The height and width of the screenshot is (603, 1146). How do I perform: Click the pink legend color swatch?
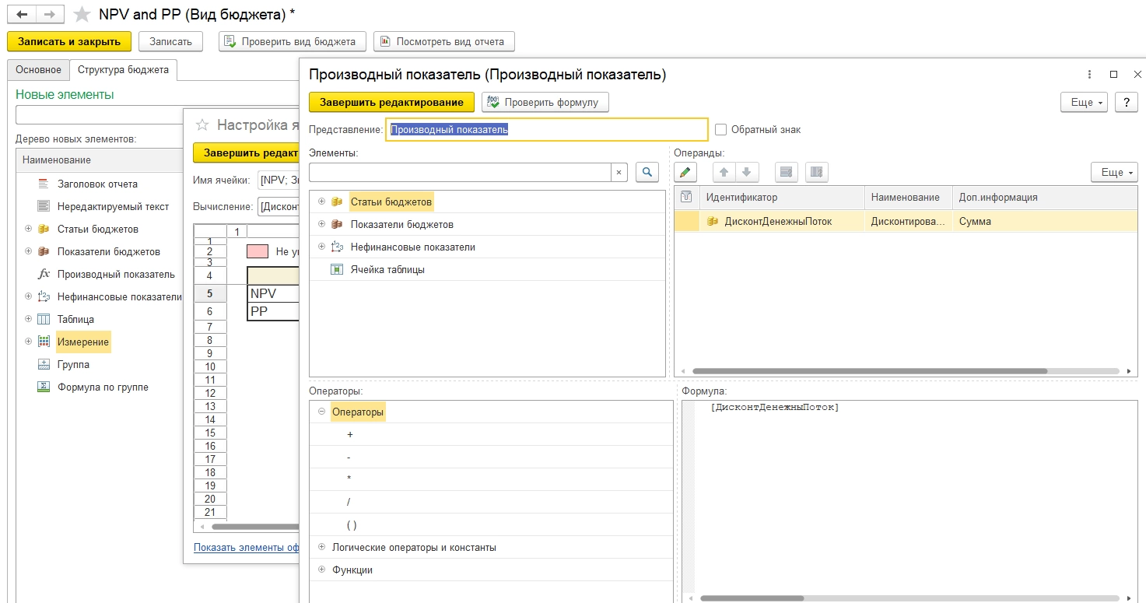(x=258, y=251)
